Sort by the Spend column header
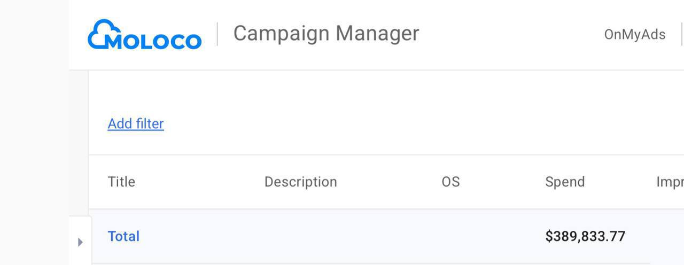Image resolution: width=684 pixels, height=265 pixels. 565,182
